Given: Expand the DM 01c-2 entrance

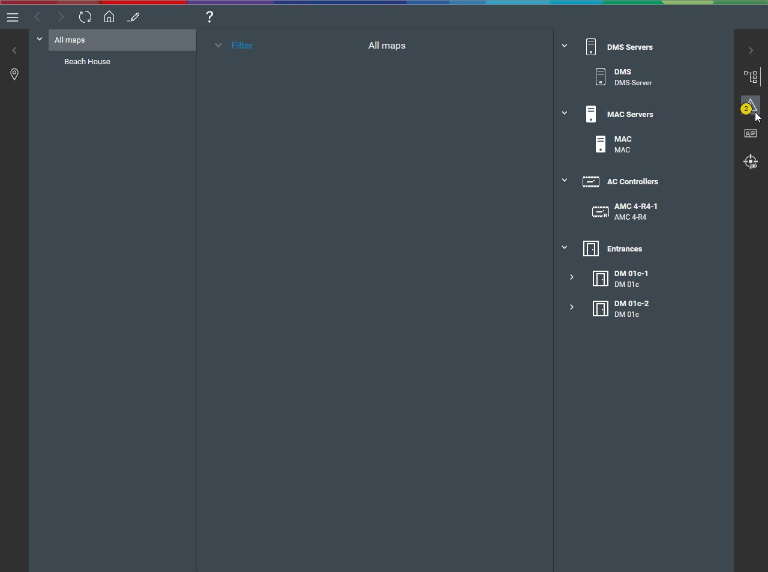Looking at the screenshot, I should click(572, 307).
